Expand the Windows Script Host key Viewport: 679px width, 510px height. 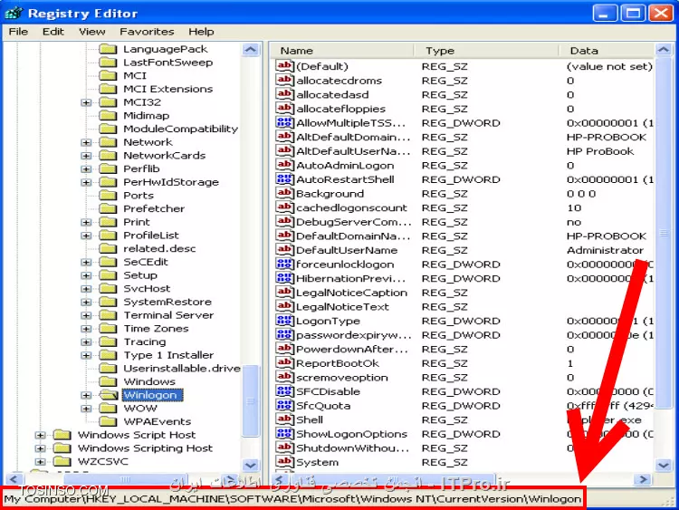tap(40, 435)
